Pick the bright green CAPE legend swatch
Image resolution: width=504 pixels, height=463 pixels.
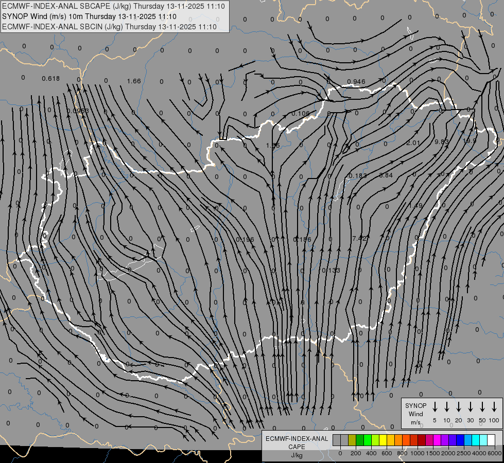pyautogui.click(x=368, y=440)
